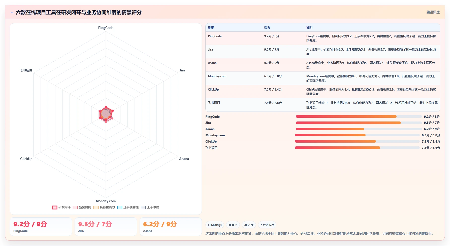Click the Monday.com axis label on the radar
Image resolution: width=450 pixels, height=246 pixels.
coord(106,201)
